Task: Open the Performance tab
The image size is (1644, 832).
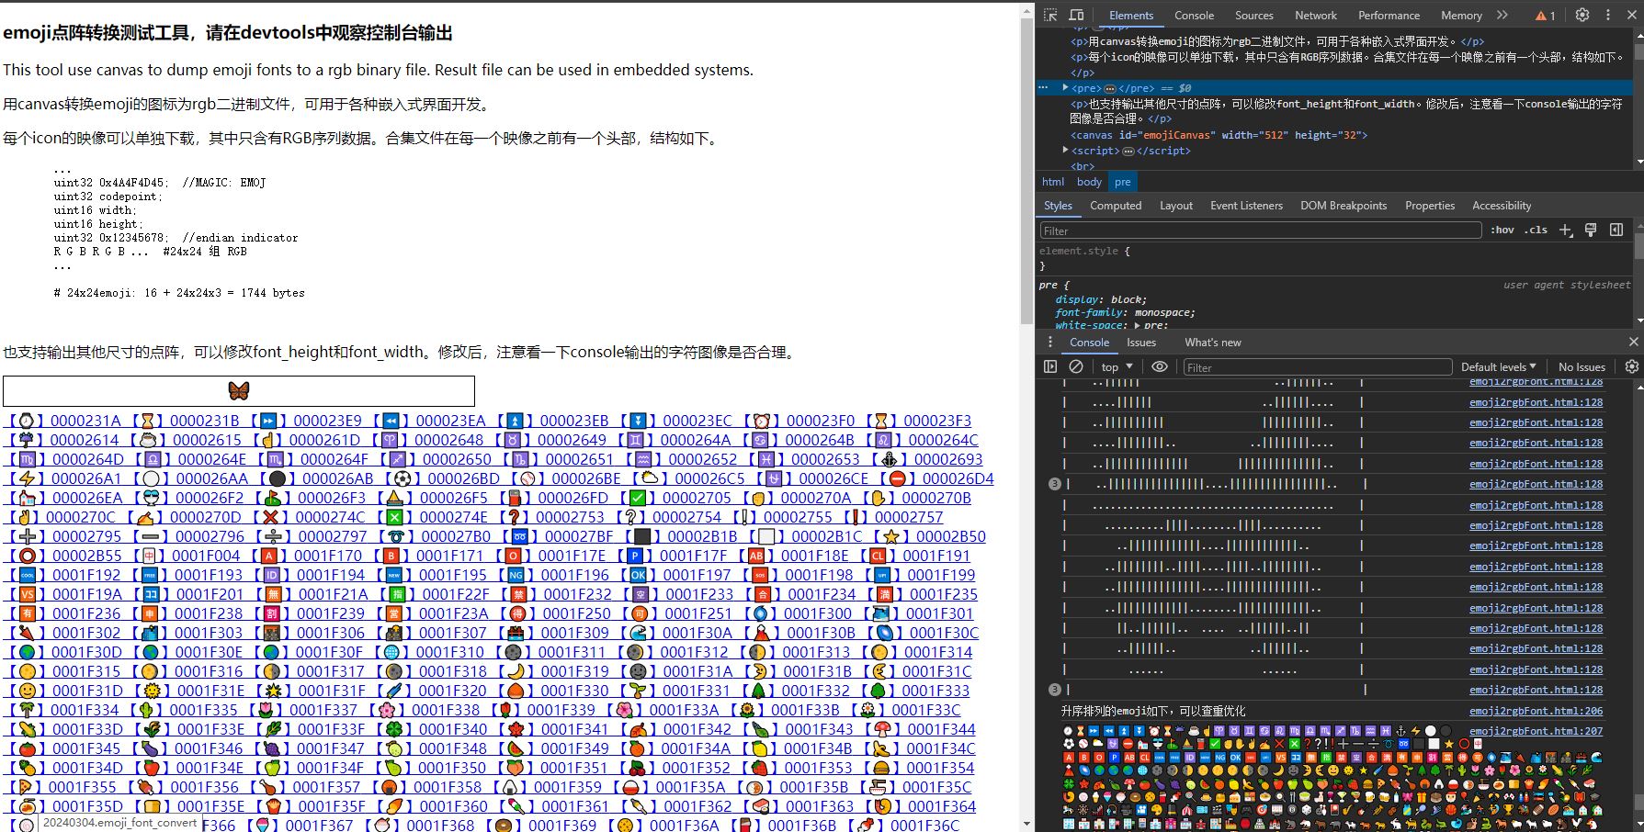Action: 1389,15
